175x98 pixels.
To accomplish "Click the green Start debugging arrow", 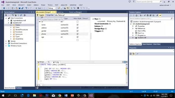I will pyautogui.click(x=36, y=8).
